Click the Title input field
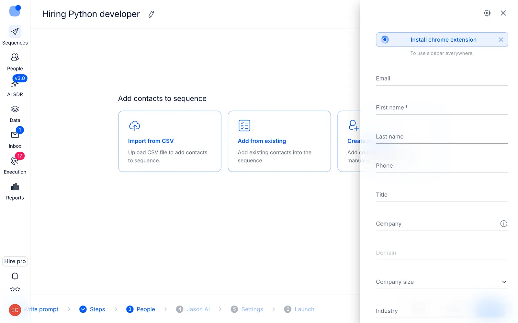The height and width of the screenshot is (323, 518). click(442, 195)
